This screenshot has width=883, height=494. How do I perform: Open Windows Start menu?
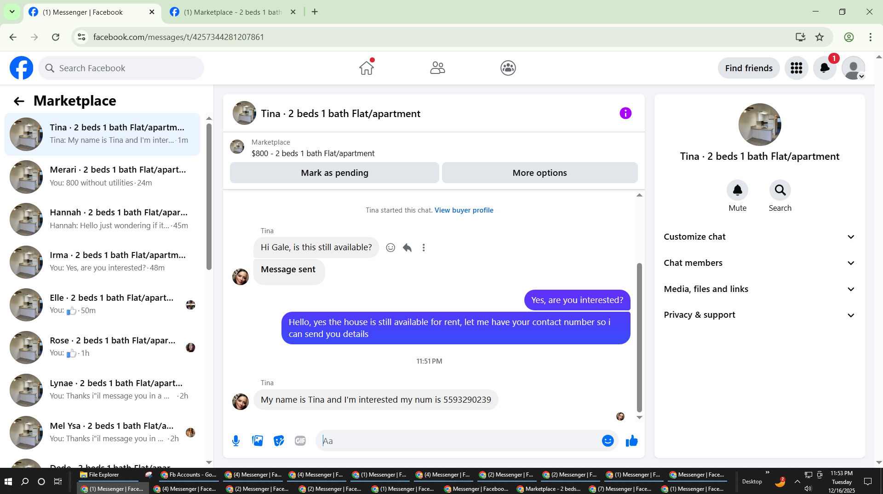click(x=8, y=482)
